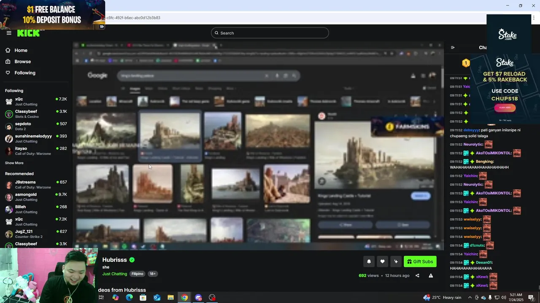The width and height of the screenshot is (540, 303).
Task: Open xQc channel in the Recommended list
Action: [36, 221]
